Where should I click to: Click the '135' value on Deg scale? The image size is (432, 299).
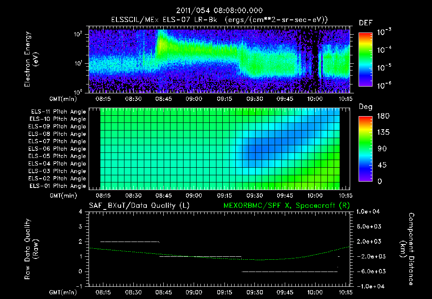[383, 133]
